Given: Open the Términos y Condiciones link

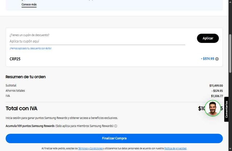Looking at the screenshot, I should 90,148.
